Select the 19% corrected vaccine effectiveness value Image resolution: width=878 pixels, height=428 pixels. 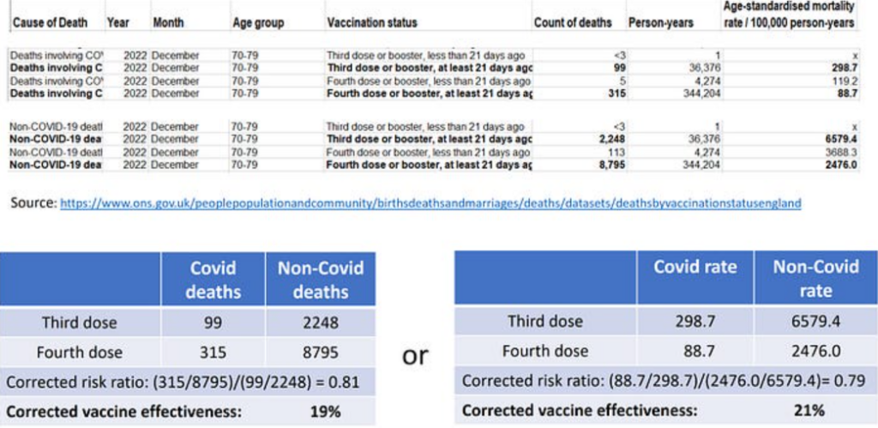pyautogui.click(x=320, y=411)
